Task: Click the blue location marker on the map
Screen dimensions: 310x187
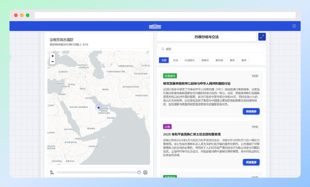Action: tap(98, 108)
